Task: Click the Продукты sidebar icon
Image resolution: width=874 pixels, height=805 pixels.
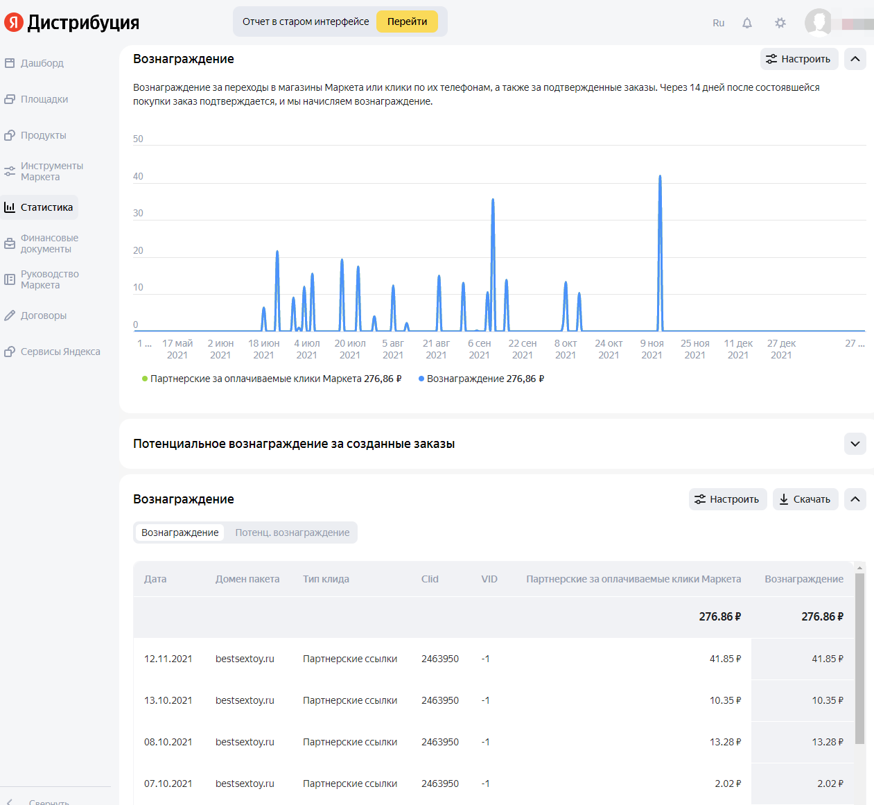Action: click(10, 135)
